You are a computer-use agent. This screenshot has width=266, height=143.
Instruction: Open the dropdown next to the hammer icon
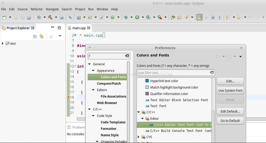coord(56,17)
